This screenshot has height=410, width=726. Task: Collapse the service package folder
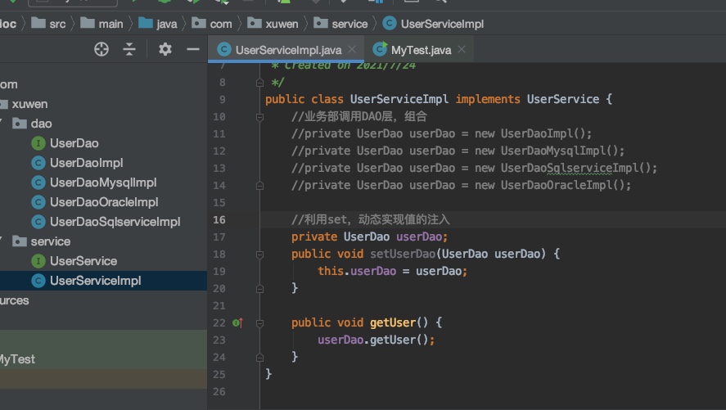click(x=3, y=241)
